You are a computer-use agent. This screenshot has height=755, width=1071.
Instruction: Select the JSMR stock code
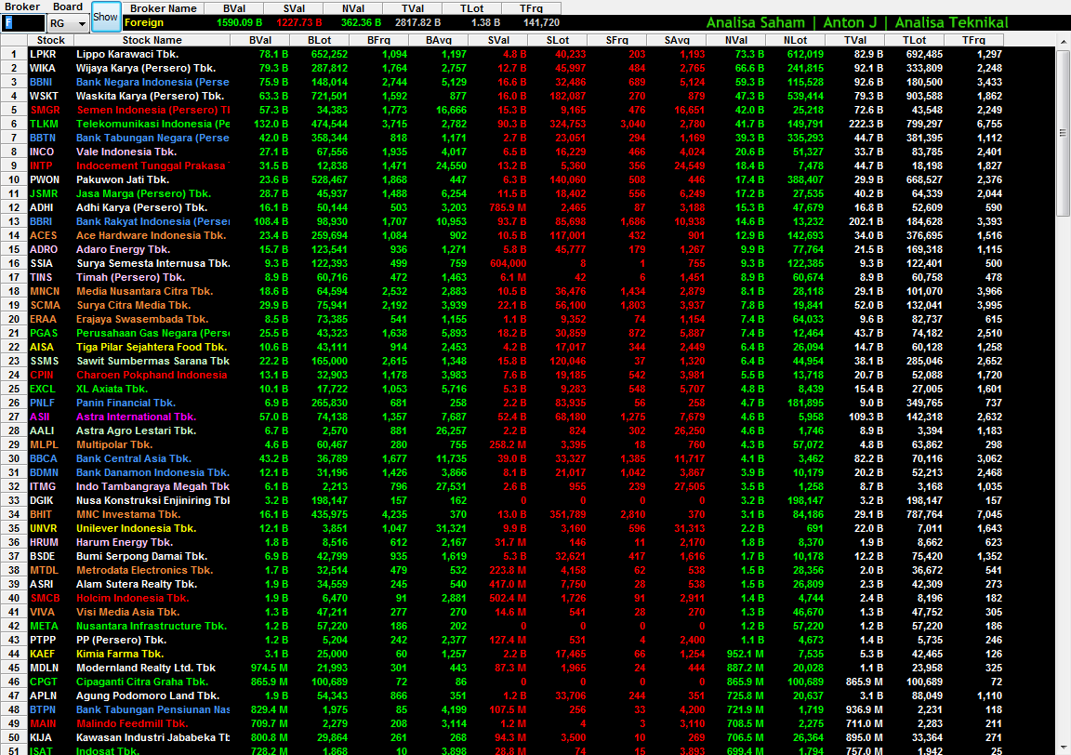click(x=44, y=194)
